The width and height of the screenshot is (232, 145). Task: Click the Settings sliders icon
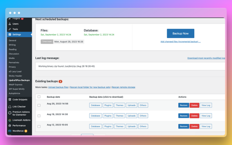point(10,35)
